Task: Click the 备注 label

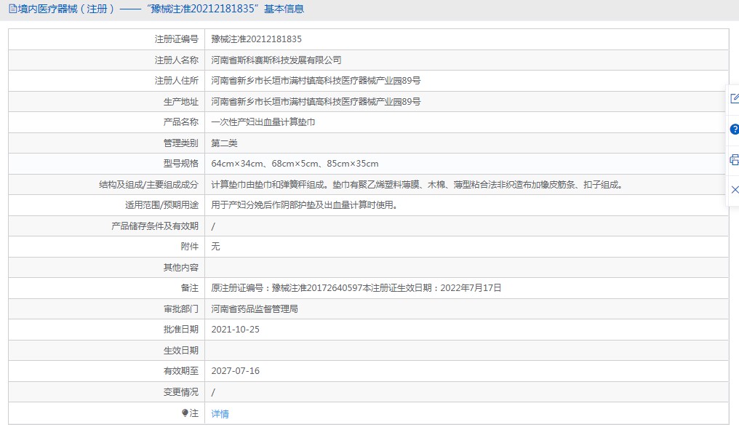Action: pyautogui.click(x=190, y=288)
